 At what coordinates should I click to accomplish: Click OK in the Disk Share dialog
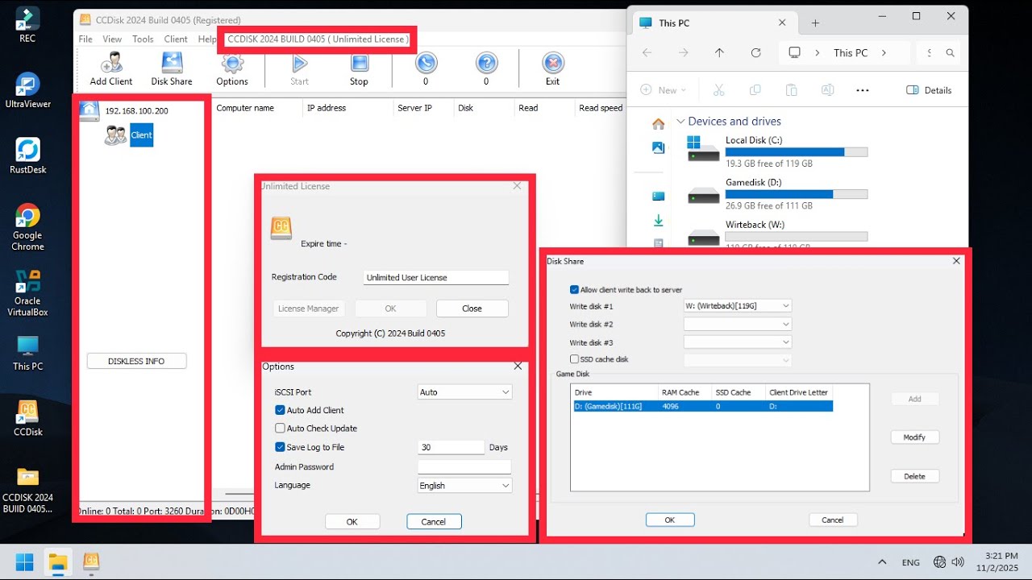[x=670, y=520]
